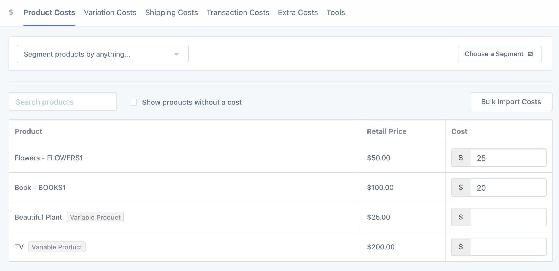Edit the cost field for Book - BOOKS1
This screenshot has width=559, height=271.
pos(508,188)
